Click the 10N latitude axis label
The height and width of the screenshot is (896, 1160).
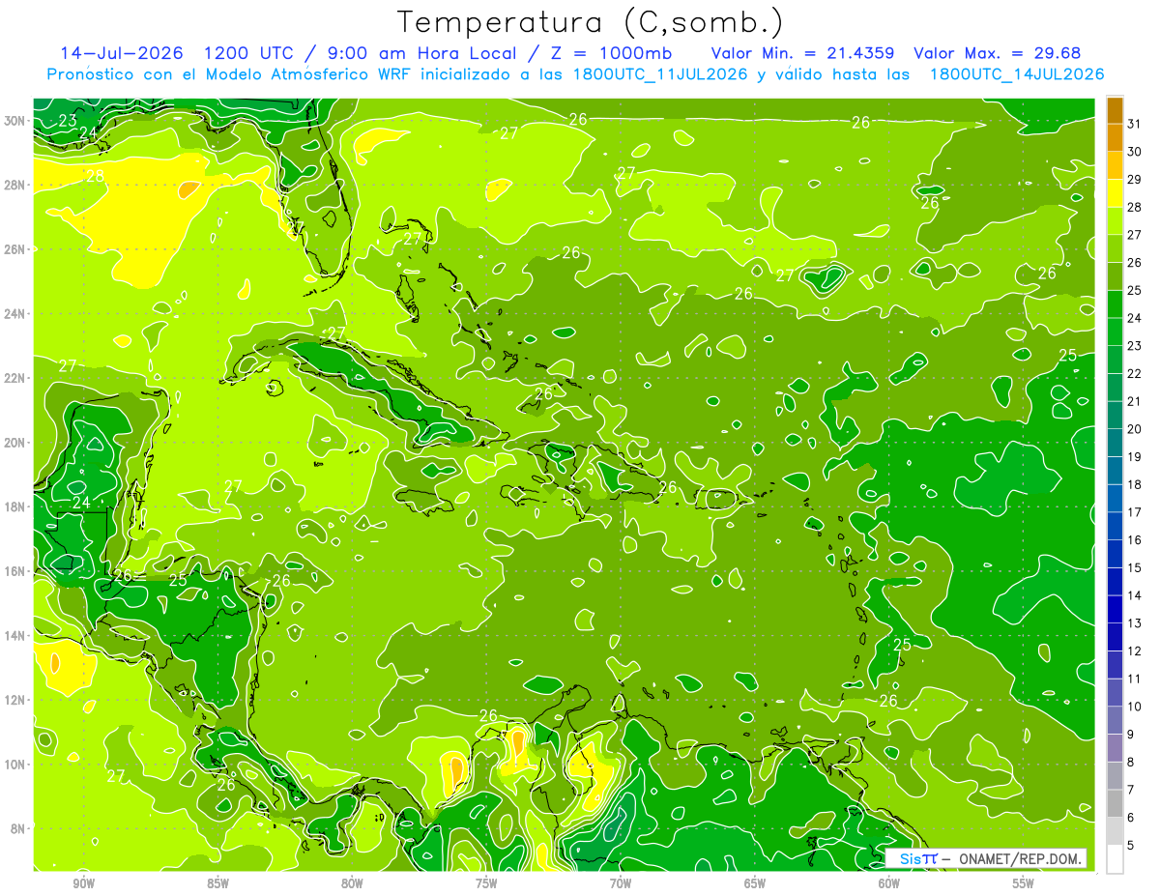pyautogui.click(x=15, y=764)
